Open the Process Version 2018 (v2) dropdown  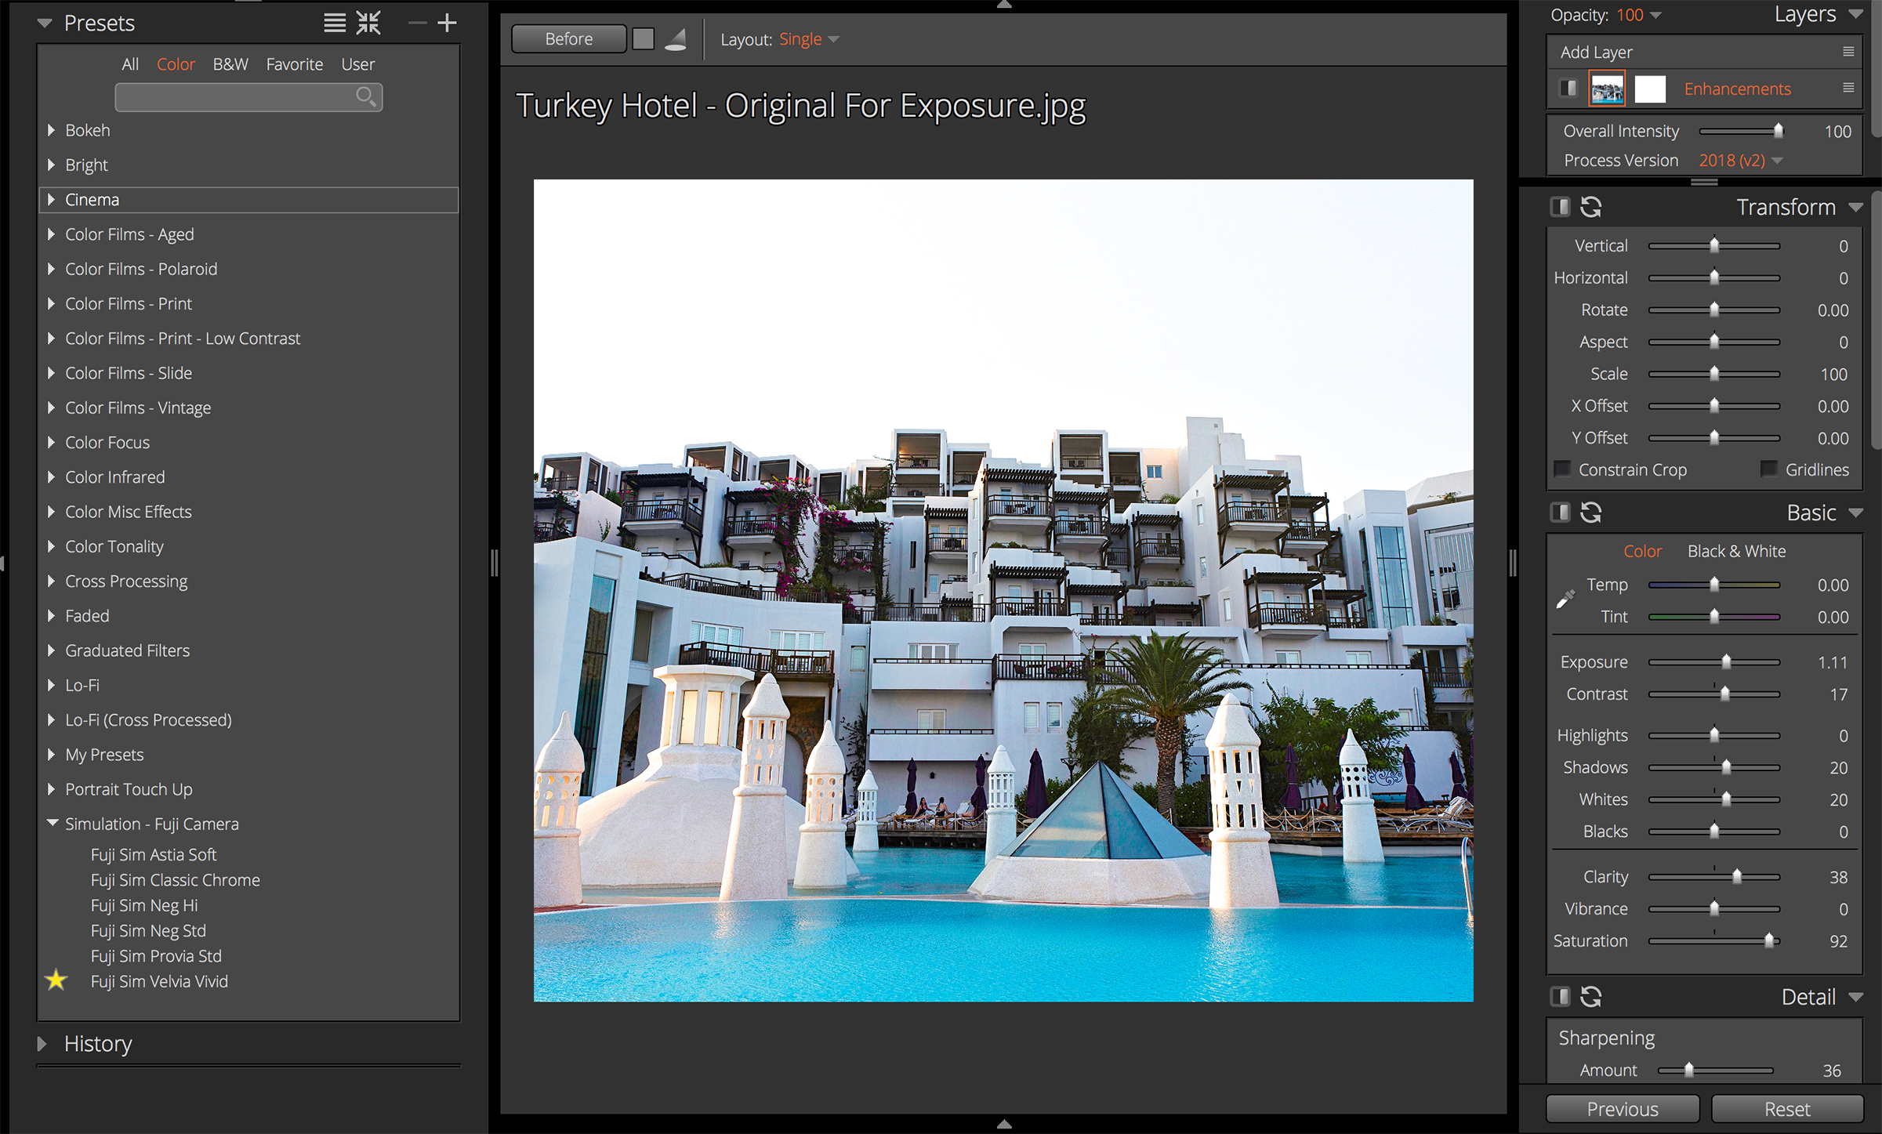[1740, 161]
